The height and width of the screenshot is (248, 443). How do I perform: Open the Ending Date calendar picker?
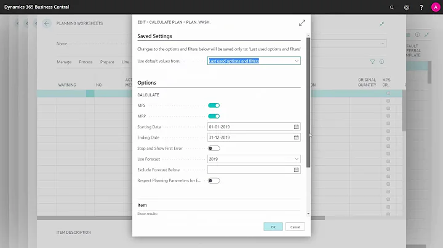click(x=296, y=138)
